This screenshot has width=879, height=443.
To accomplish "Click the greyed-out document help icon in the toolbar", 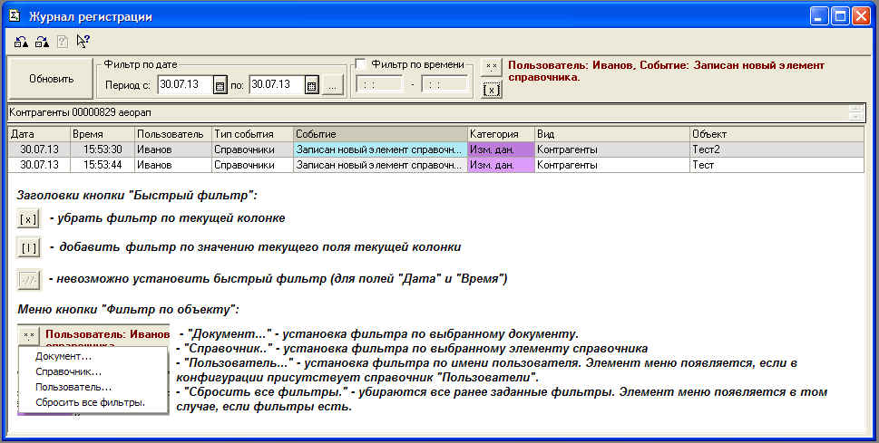I will tap(63, 42).
